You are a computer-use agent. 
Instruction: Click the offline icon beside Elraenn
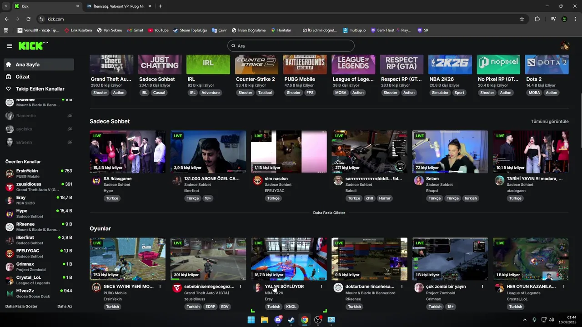70,142
